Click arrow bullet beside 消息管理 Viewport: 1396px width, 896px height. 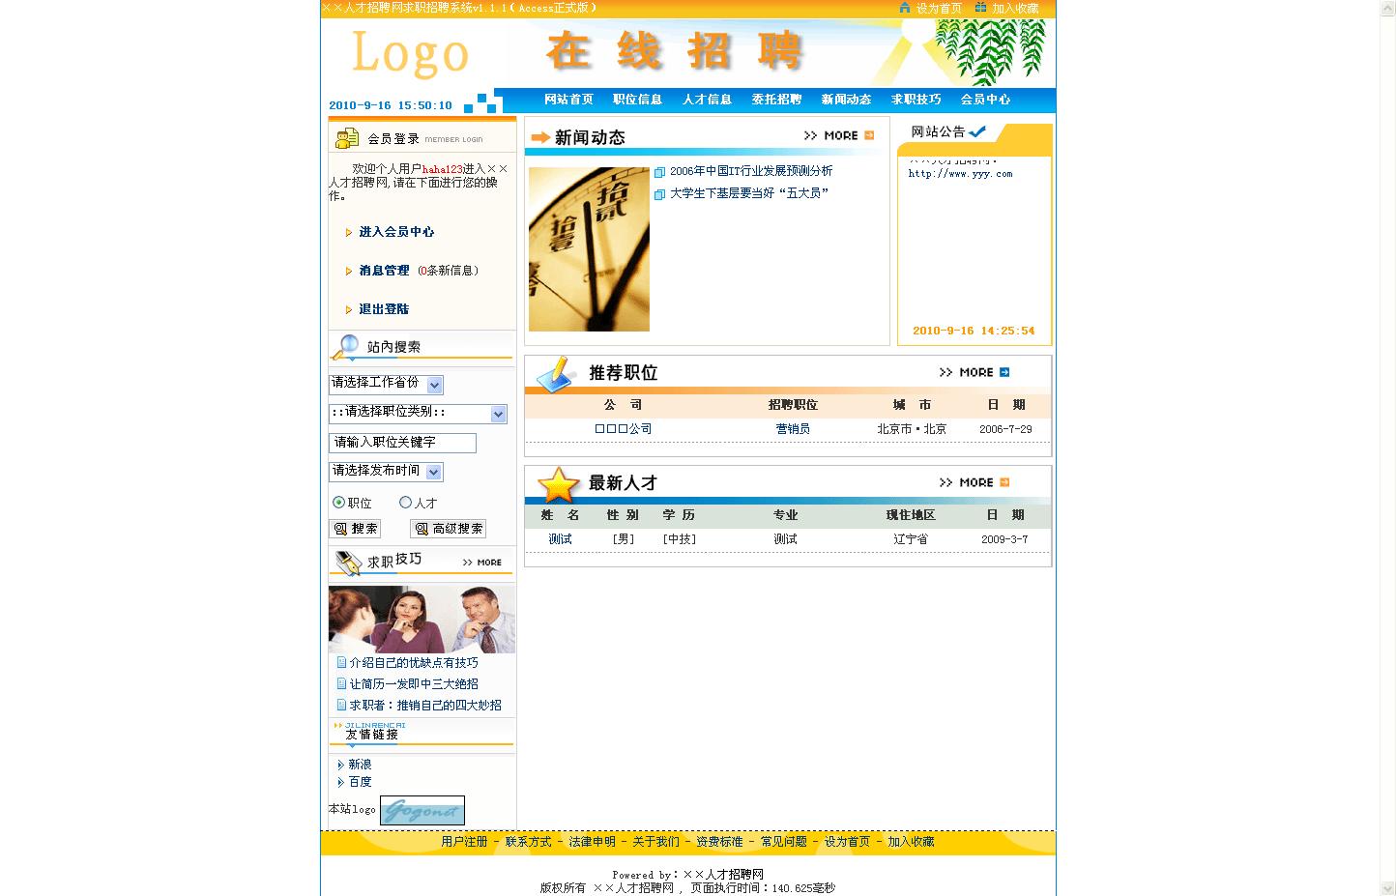pyautogui.click(x=349, y=271)
